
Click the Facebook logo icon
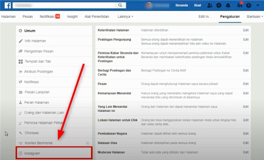(7, 5)
